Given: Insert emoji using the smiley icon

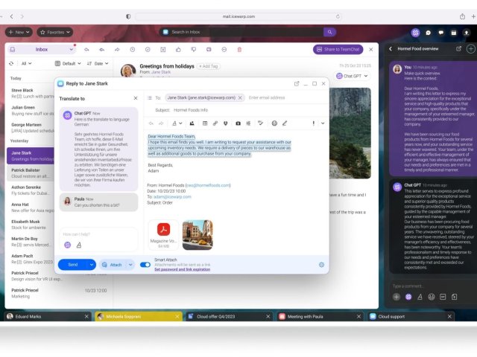Looking at the screenshot, I should 274,123.
